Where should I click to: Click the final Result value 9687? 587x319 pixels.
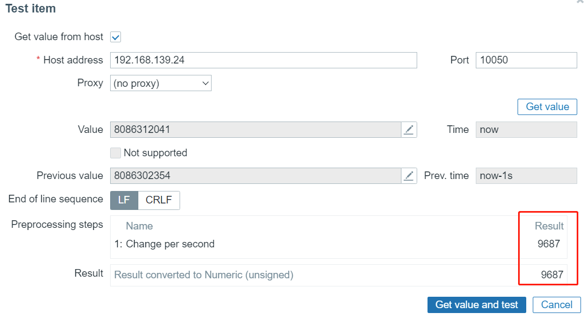(x=552, y=275)
